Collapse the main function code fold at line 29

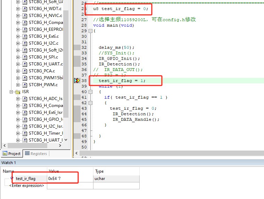click(x=91, y=31)
